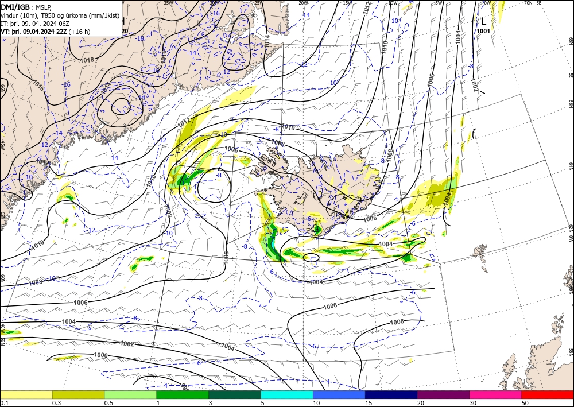The width and height of the screenshot is (574, 407).
Task: Select the green 1 mm legend swatch
Action: pyautogui.click(x=183, y=394)
